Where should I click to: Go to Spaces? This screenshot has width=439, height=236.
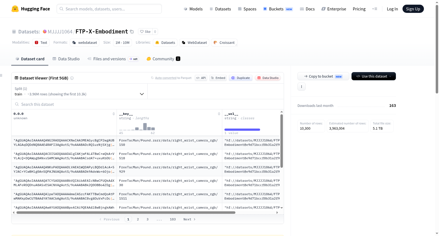coord(247,9)
